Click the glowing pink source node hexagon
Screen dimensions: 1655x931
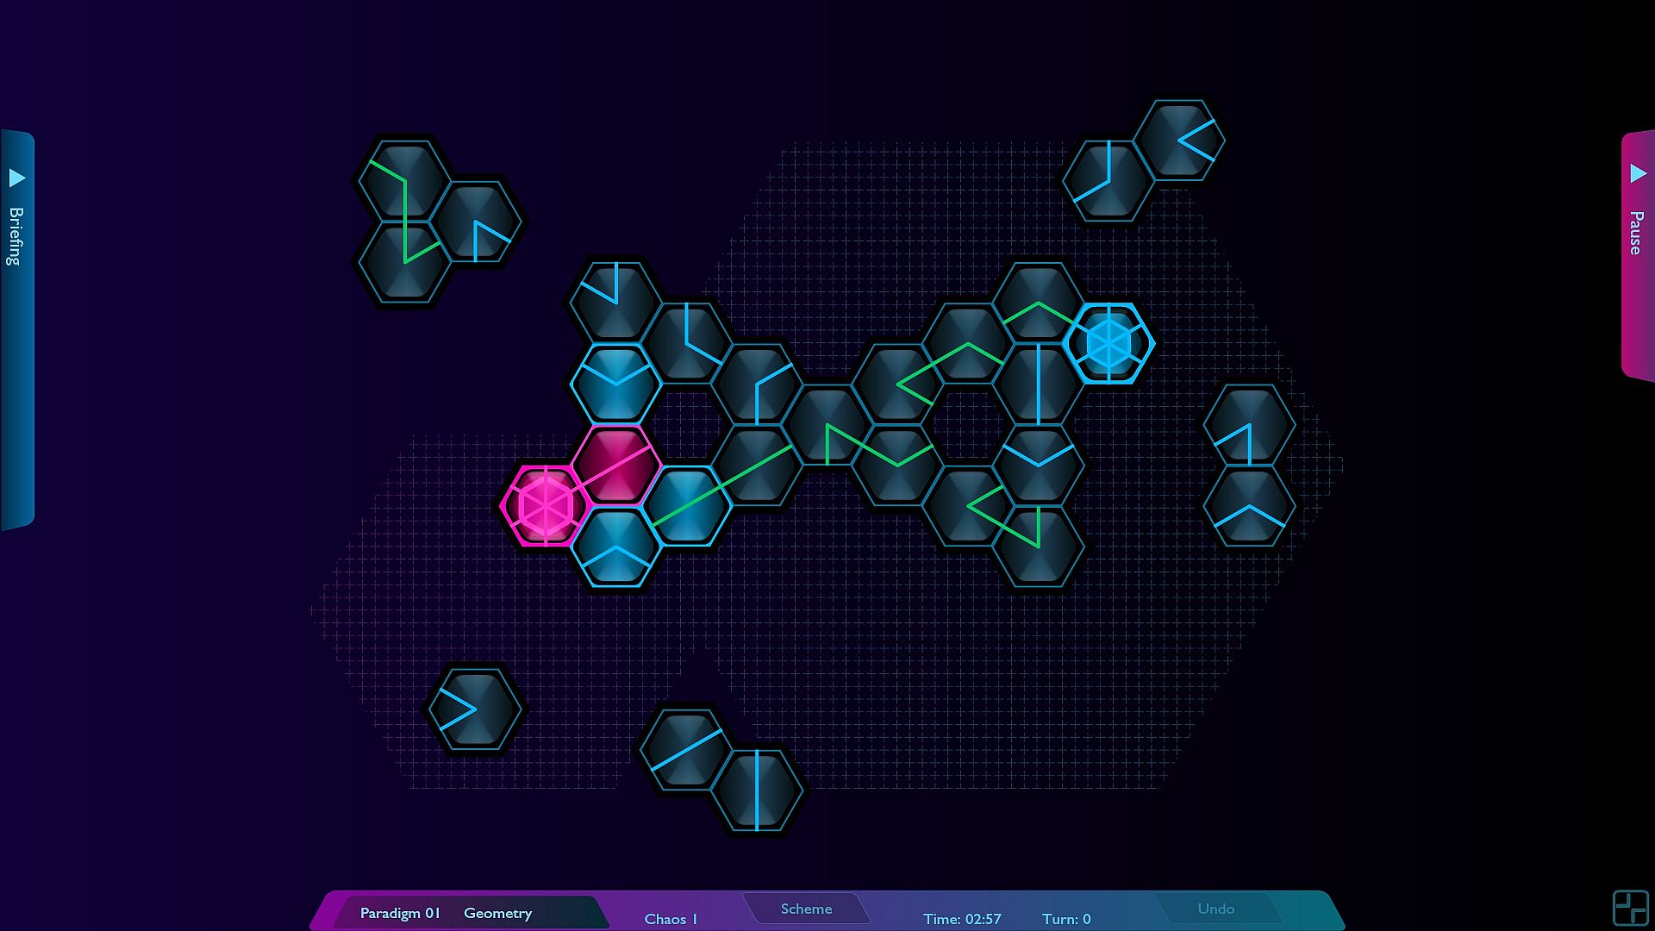(x=545, y=506)
